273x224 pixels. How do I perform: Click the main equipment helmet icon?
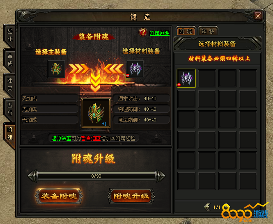pos(56,69)
